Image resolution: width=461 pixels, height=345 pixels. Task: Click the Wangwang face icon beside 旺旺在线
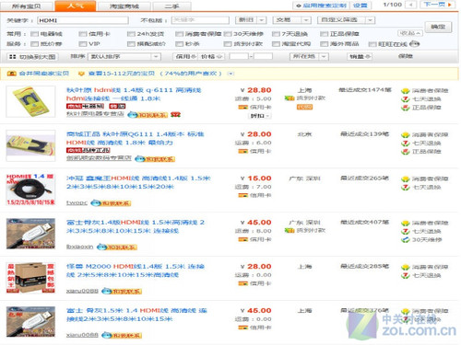tap(414, 44)
